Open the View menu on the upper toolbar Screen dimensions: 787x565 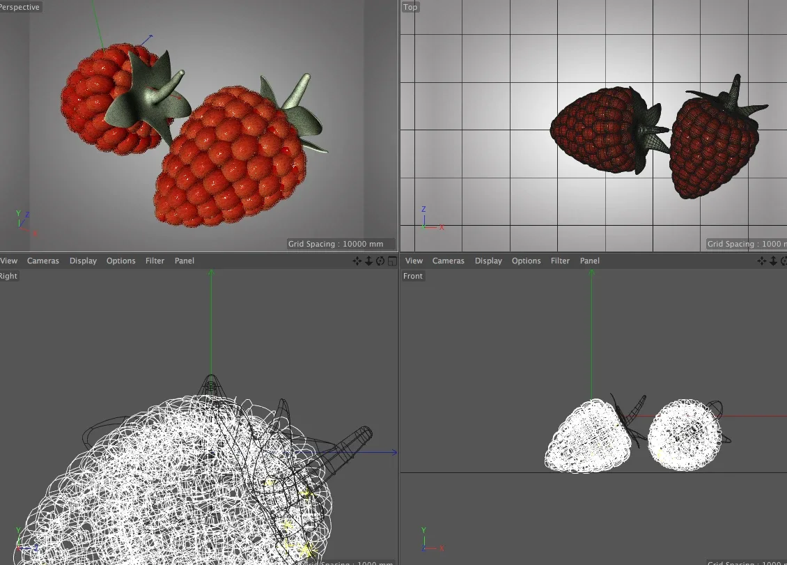click(8, 261)
